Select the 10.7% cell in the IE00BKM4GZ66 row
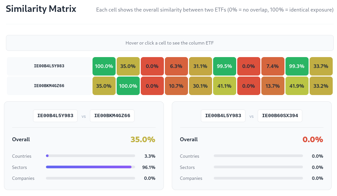The width and height of the screenshot is (337, 196). pos(176,85)
